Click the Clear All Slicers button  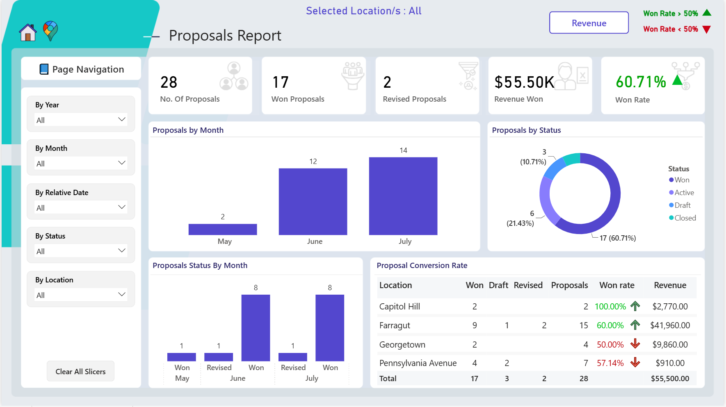tap(80, 371)
